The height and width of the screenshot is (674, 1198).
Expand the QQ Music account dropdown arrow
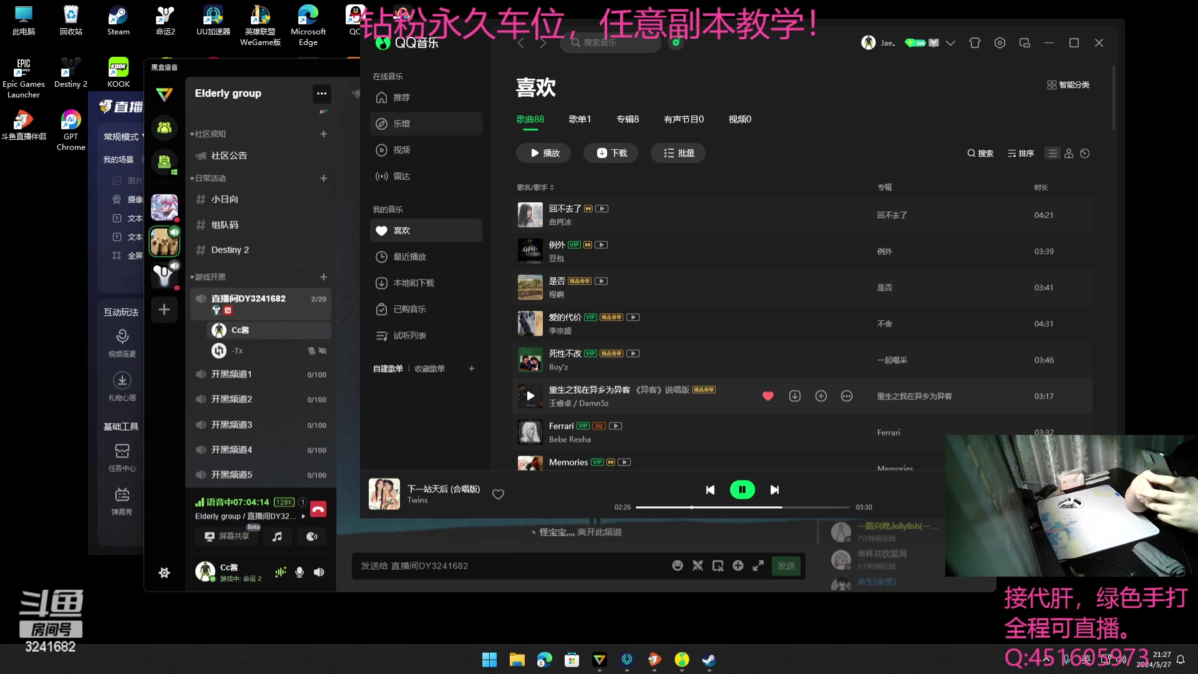point(950,43)
